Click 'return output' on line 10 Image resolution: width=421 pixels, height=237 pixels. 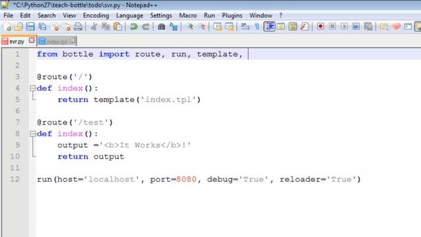(x=91, y=157)
